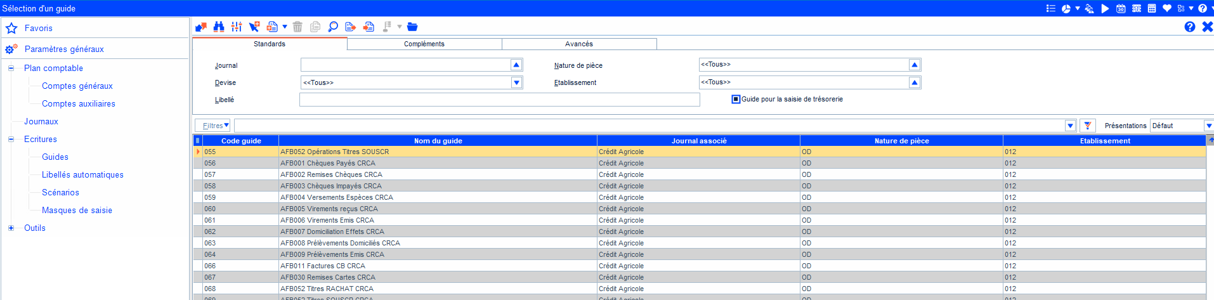Open Comptes auxiliaires in the sidebar

79,103
